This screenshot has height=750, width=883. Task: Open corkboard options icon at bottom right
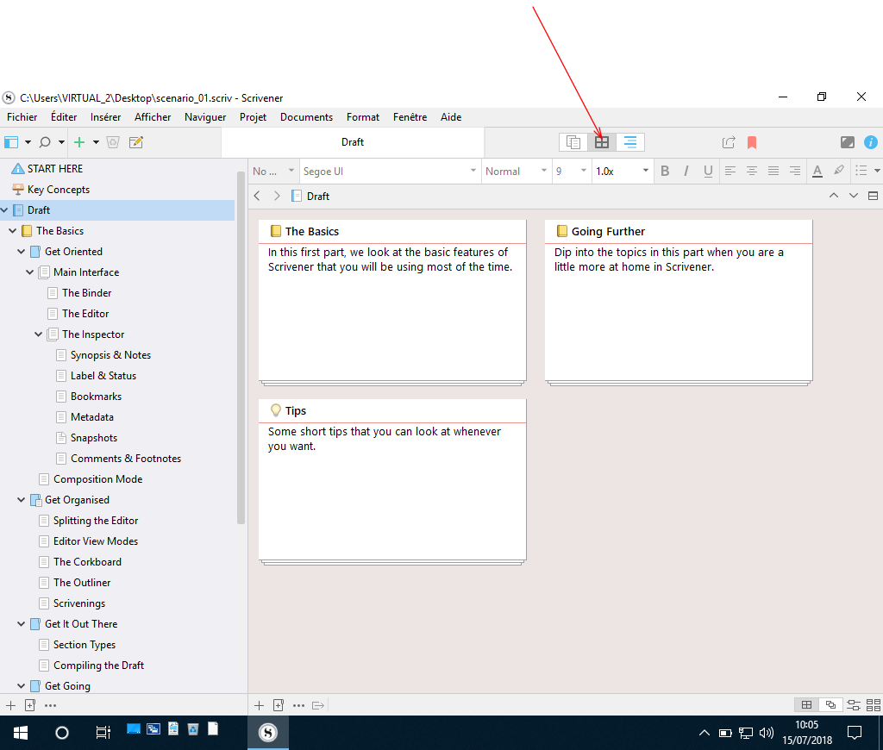[x=874, y=705]
